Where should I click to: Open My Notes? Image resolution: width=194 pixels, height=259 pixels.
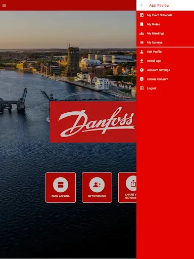(x=153, y=24)
